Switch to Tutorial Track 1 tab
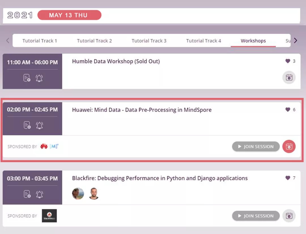 coord(40,41)
